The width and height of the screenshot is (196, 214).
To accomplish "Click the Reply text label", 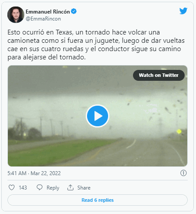I will (53, 188).
